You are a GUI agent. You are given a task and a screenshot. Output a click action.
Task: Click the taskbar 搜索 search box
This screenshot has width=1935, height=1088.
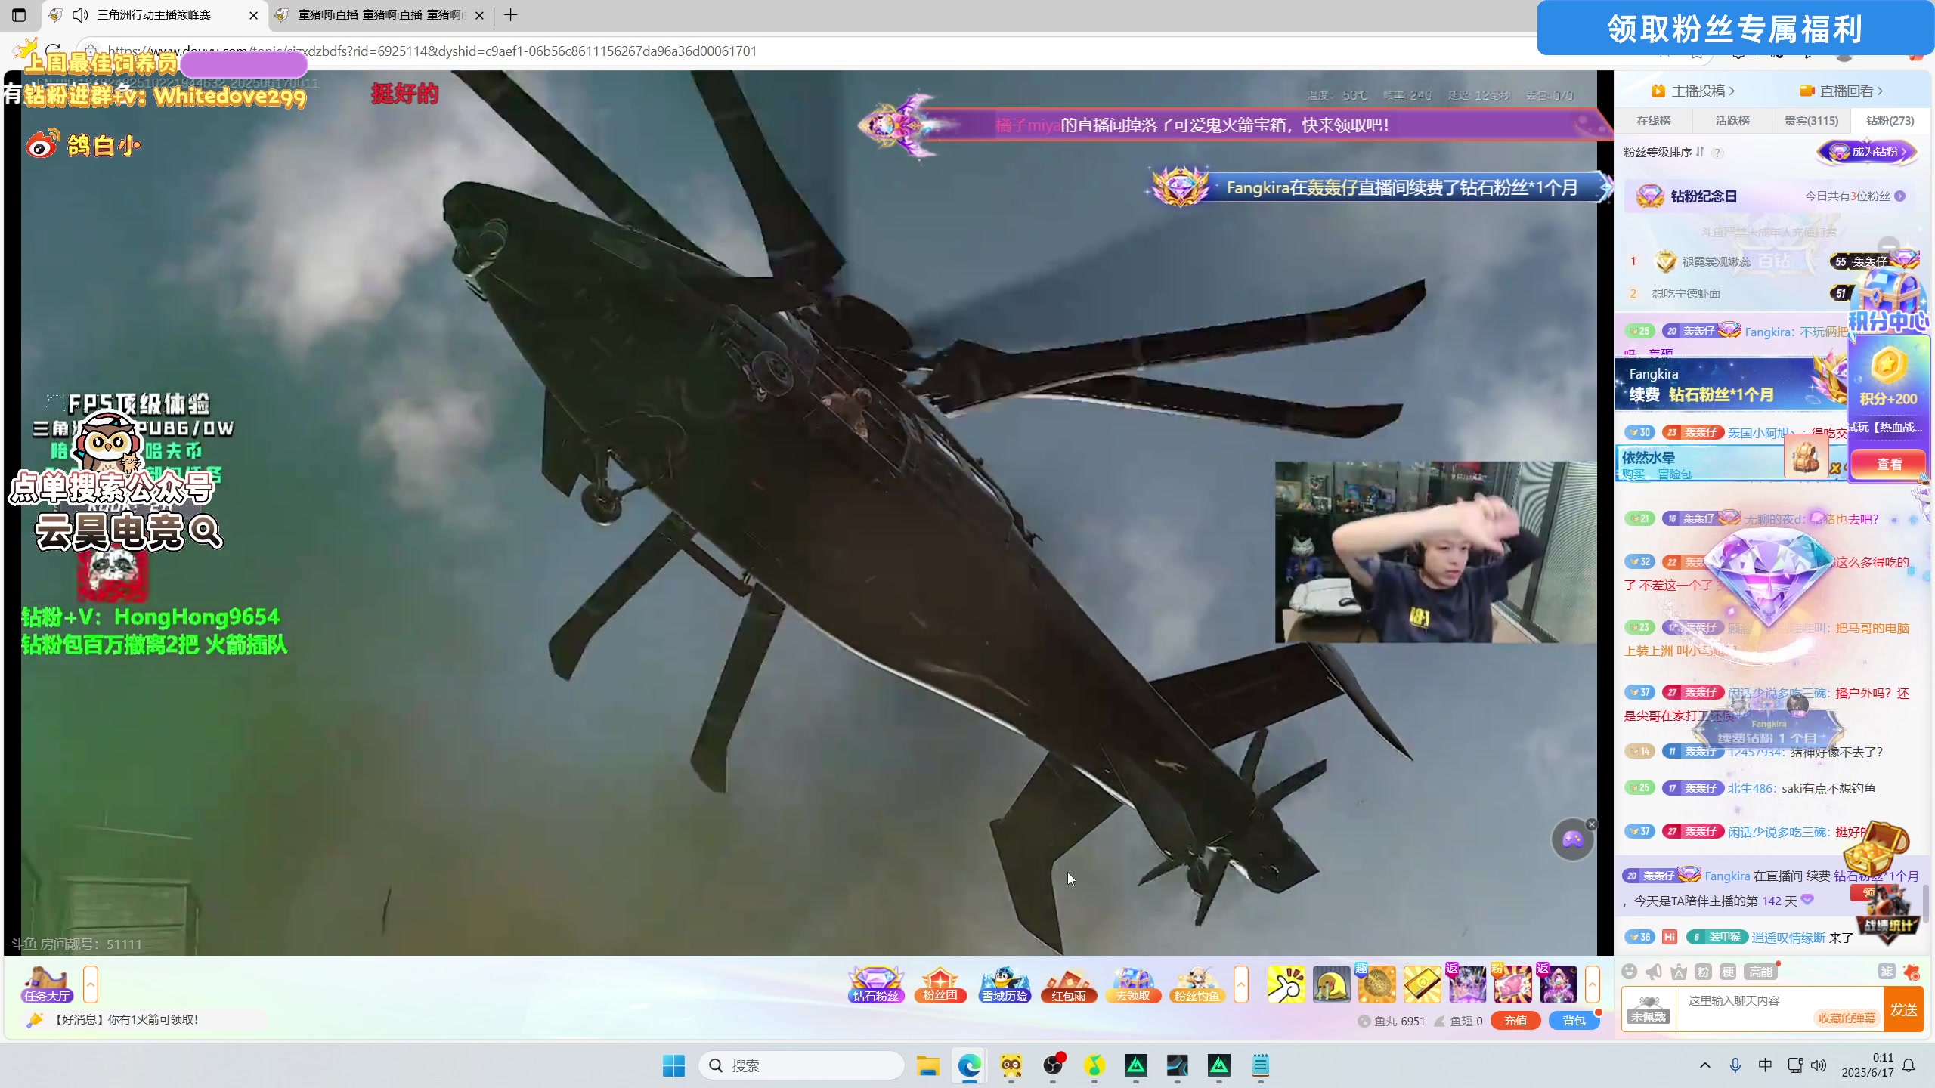pos(801,1065)
